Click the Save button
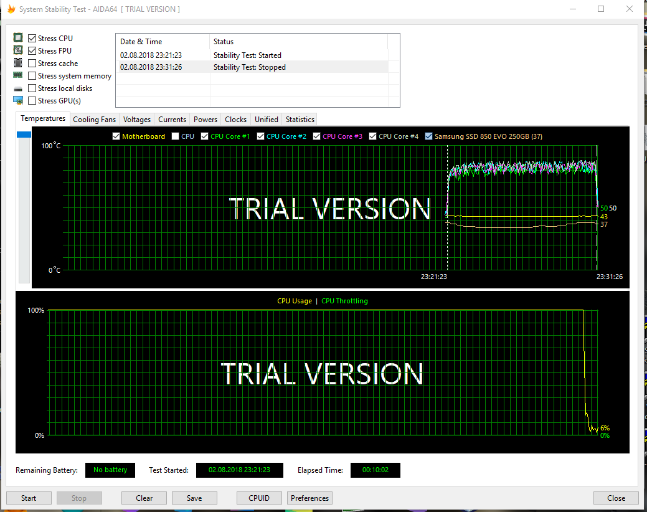This screenshot has height=512, width=647. point(194,498)
